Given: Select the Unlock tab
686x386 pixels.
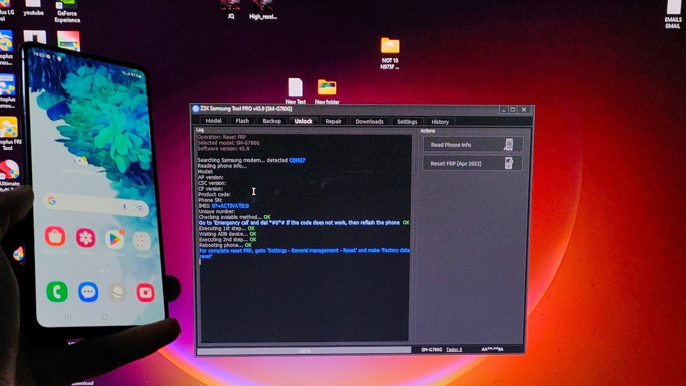Looking at the screenshot, I should coord(303,121).
